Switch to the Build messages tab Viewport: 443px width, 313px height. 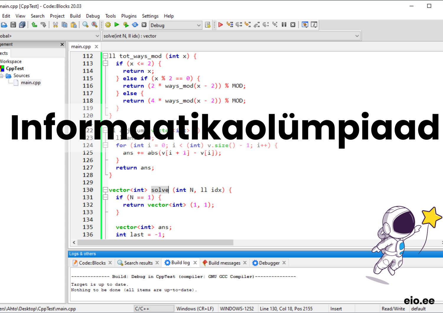(224, 263)
